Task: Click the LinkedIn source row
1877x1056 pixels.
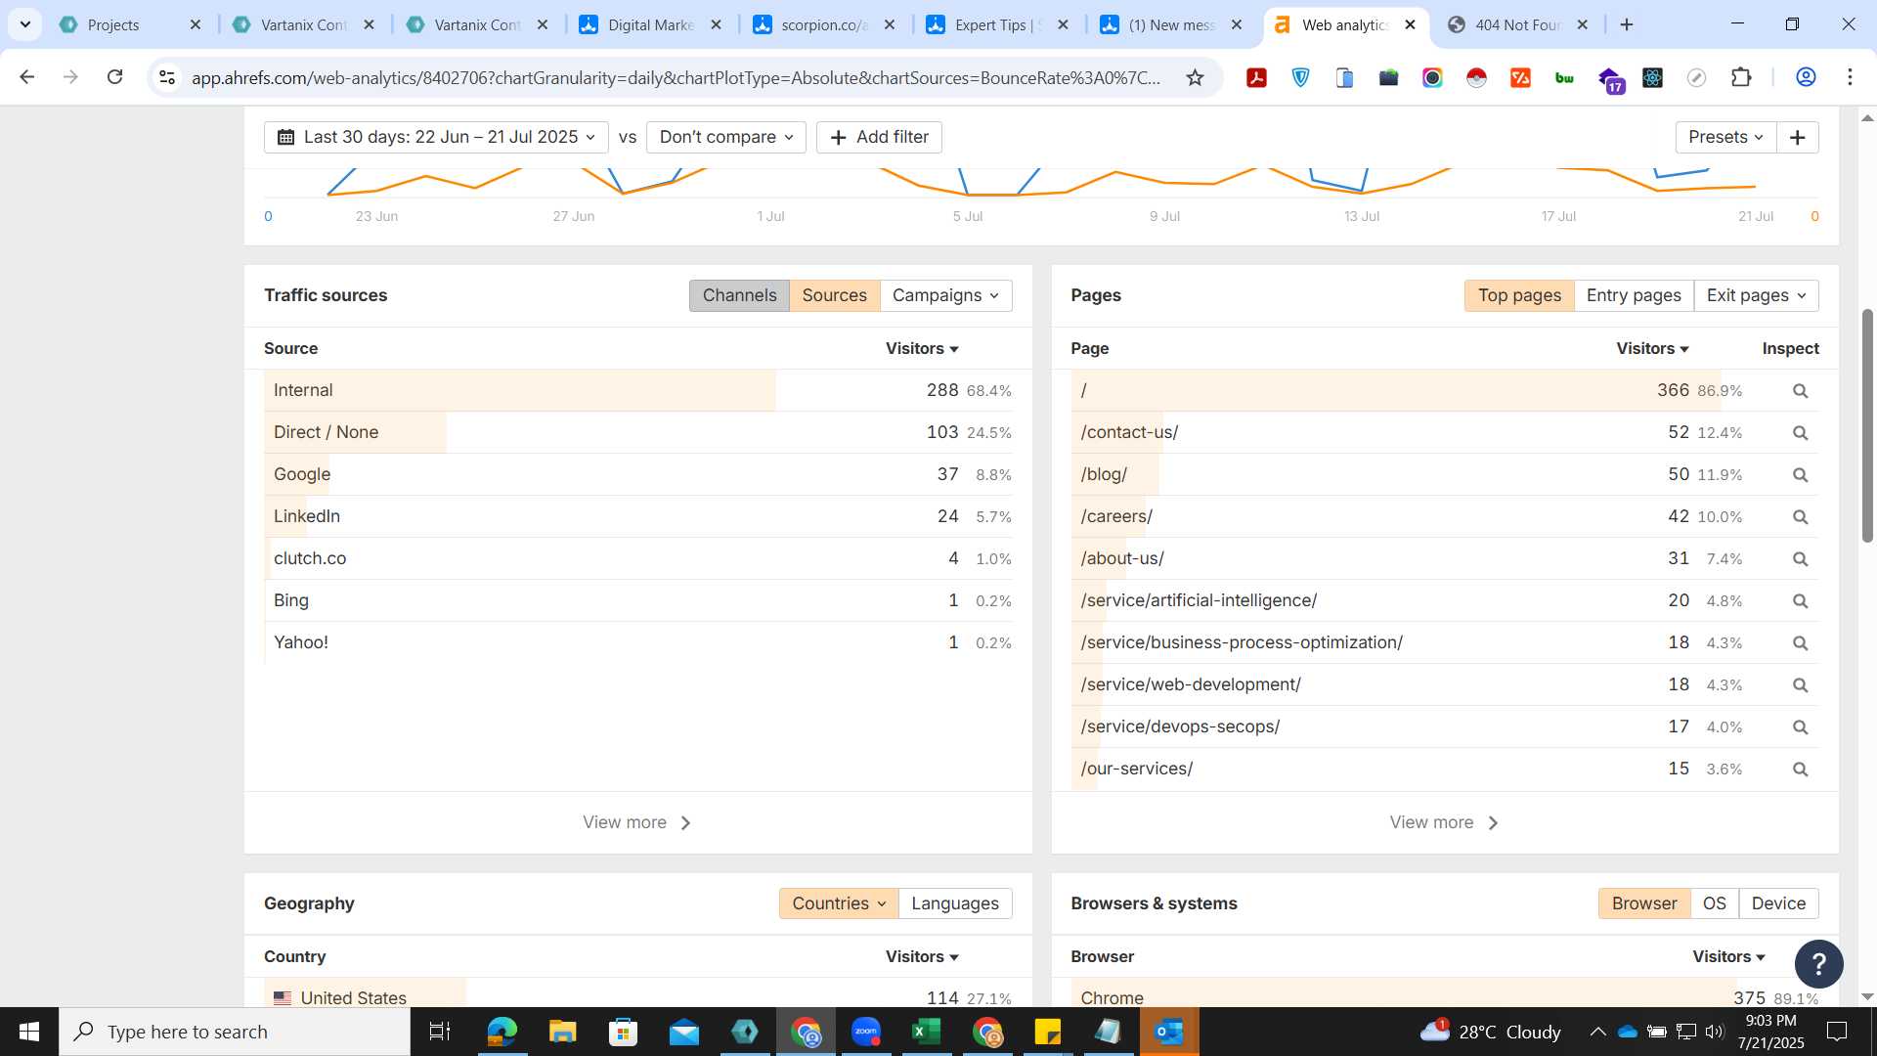Action: (x=637, y=516)
